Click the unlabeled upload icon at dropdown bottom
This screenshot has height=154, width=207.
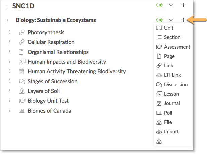pyautogui.click(x=159, y=141)
